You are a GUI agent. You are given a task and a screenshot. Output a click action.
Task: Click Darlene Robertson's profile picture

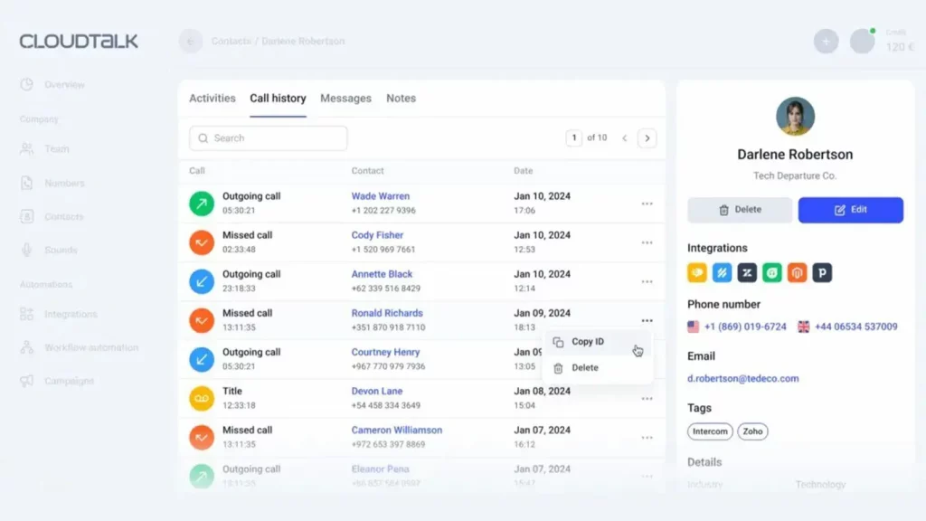point(795,117)
